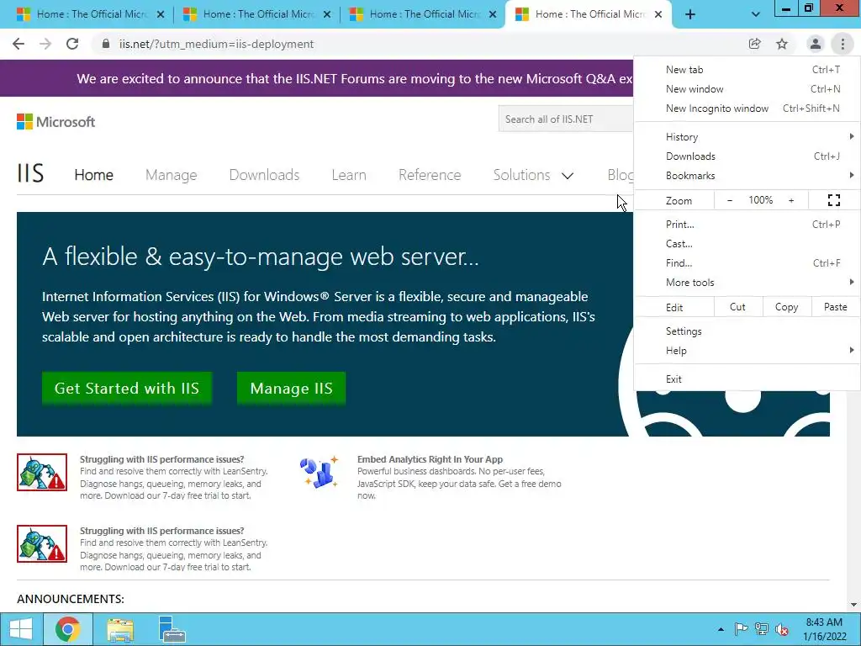861x646 pixels.
Task: Choose Exit from the Chrome menu
Action: (x=747, y=379)
